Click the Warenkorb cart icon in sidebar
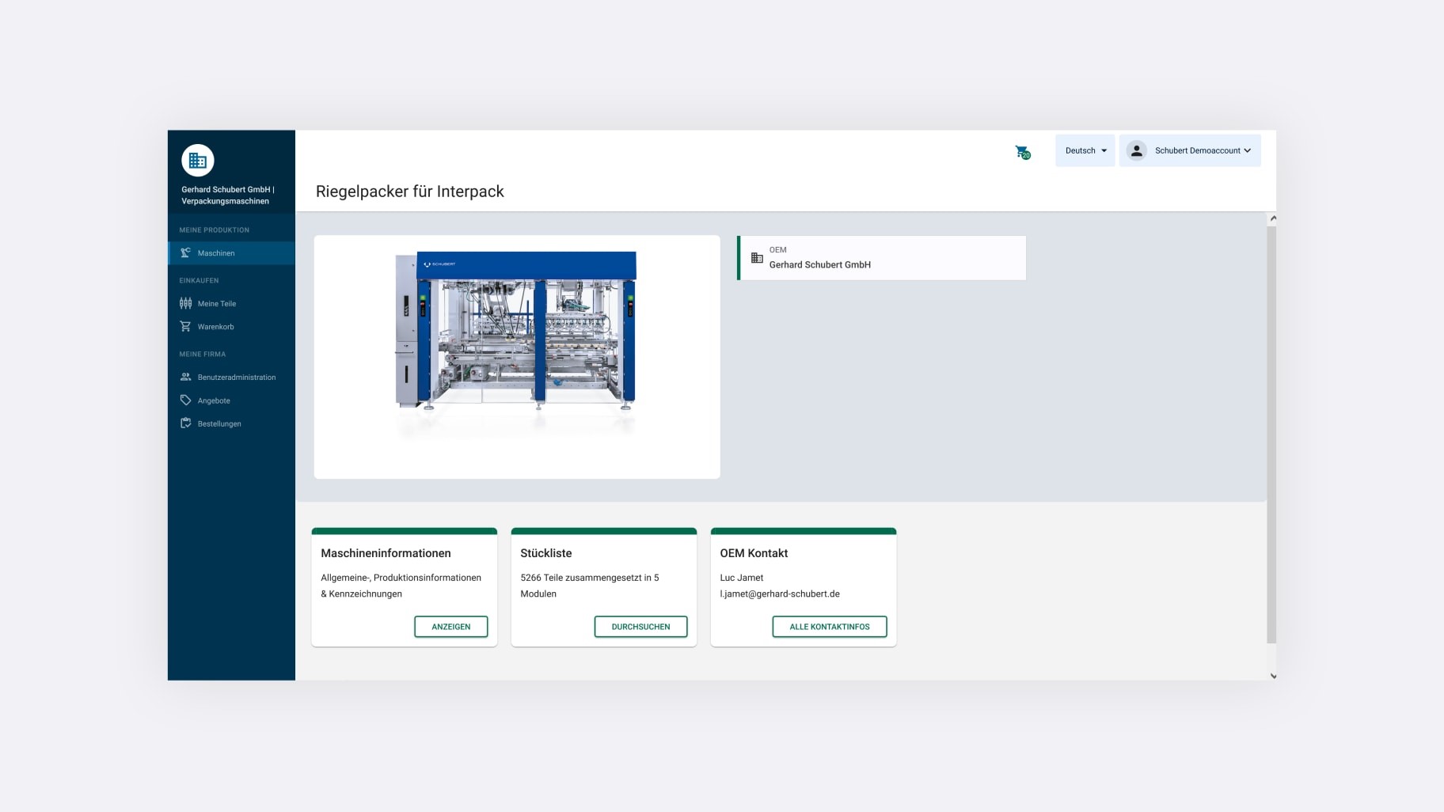Screen dimensions: 1444x812 pos(185,327)
